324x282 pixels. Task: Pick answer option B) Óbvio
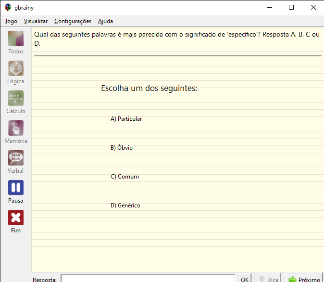point(122,148)
